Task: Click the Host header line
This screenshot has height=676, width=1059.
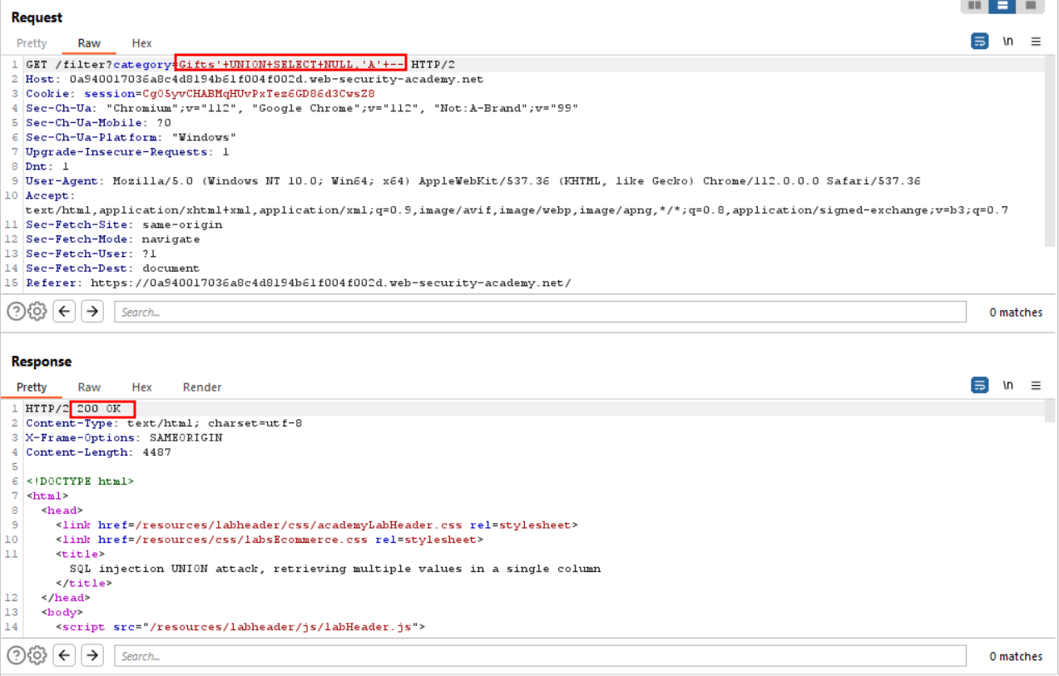Action: pos(255,79)
